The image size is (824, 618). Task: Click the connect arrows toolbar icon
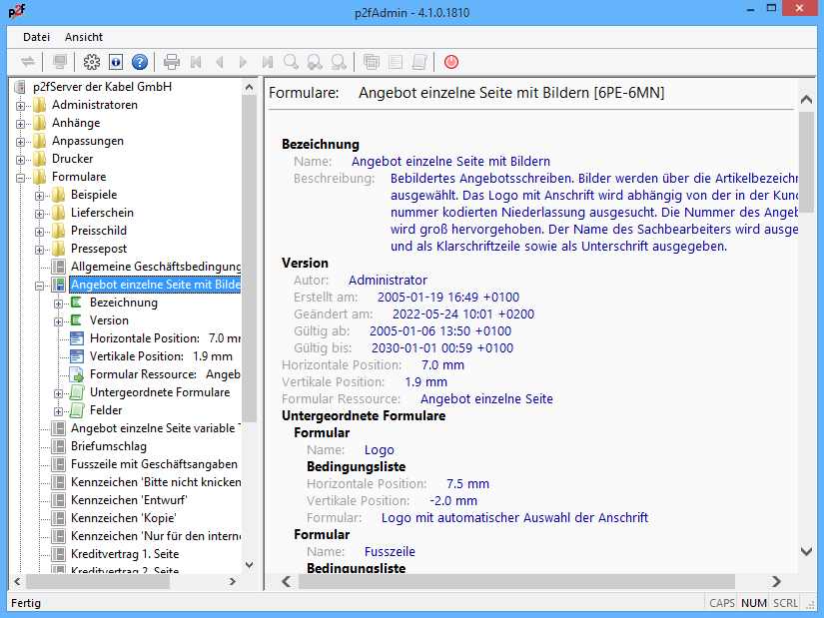point(28,62)
